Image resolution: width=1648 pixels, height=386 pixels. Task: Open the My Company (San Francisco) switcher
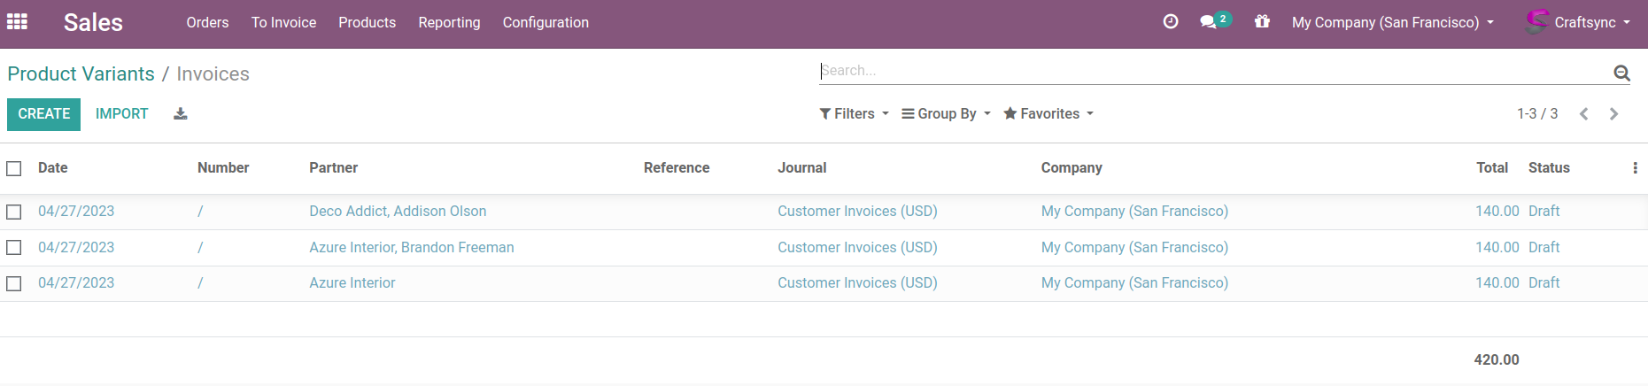pos(1392,22)
